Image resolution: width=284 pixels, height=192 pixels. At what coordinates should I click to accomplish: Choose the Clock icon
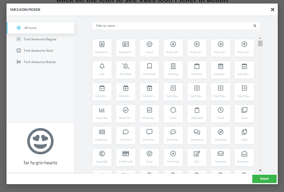coord(221,113)
